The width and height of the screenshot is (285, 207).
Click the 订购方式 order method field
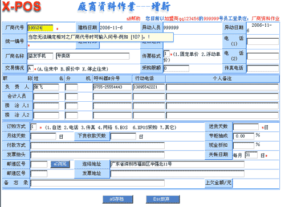pos(33,127)
